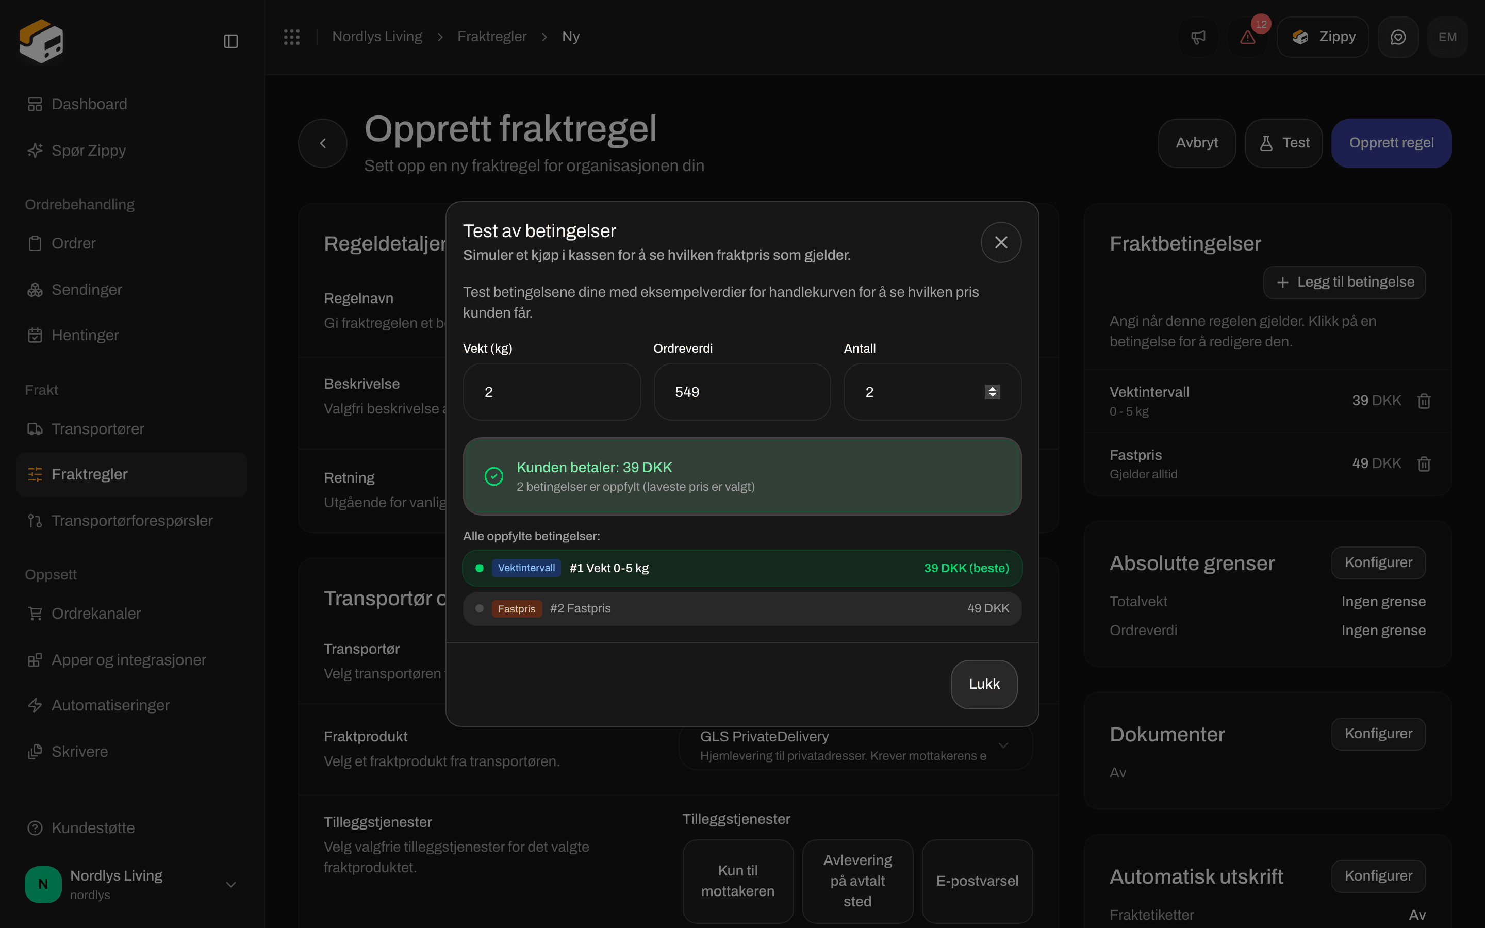Viewport: 1485px width, 928px height.
Task: Delete the Fastpris condition
Action: pyautogui.click(x=1424, y=463)
